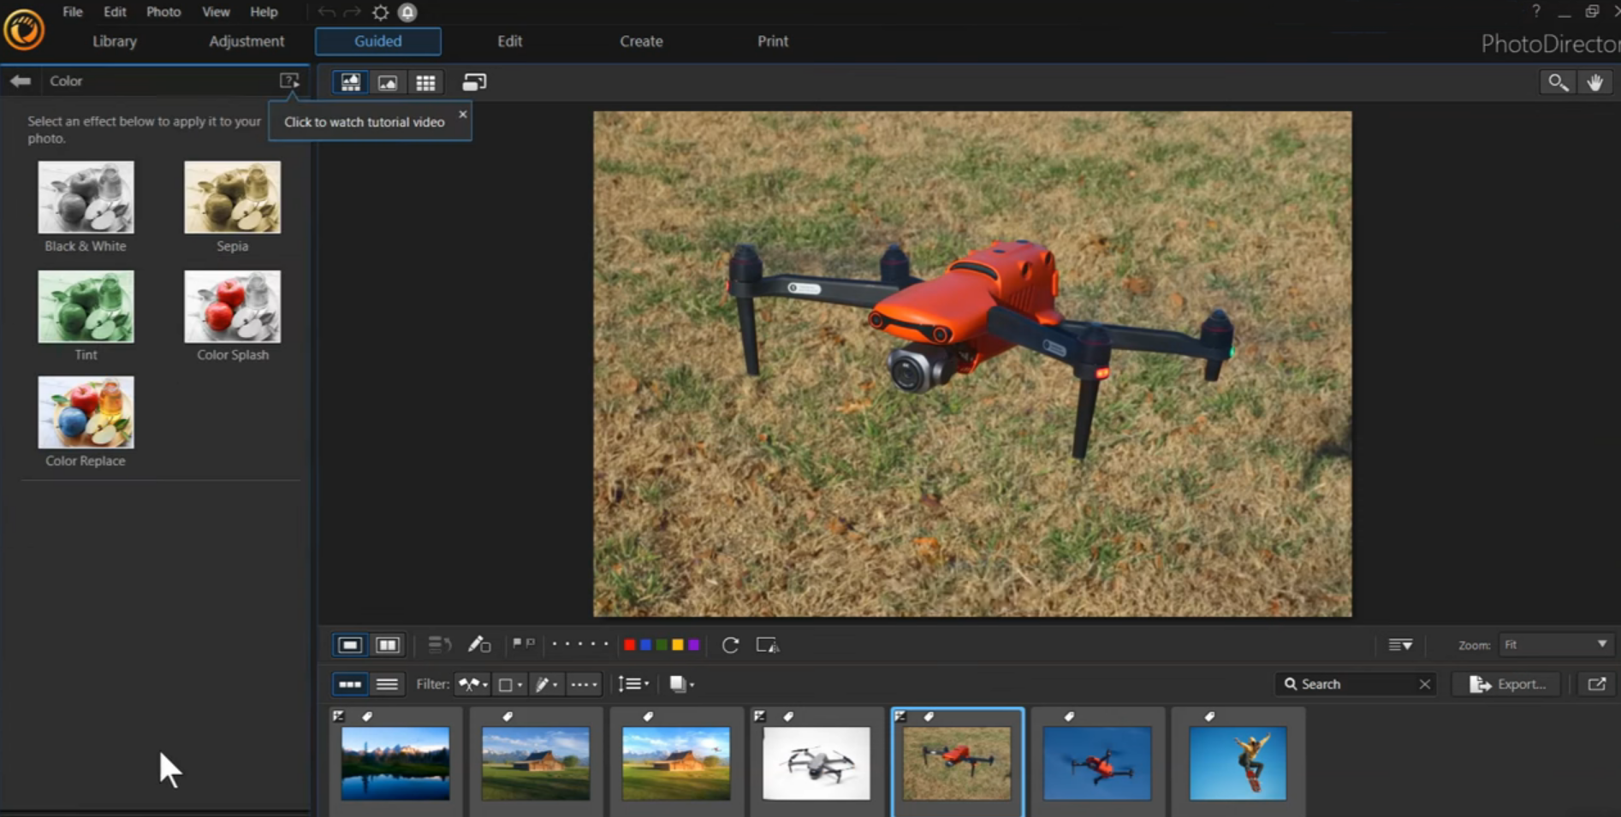The image size is (1621, 817).
Task: Toggle list view in browser panel
Action: pyautogui.click(x=387, y=684)
